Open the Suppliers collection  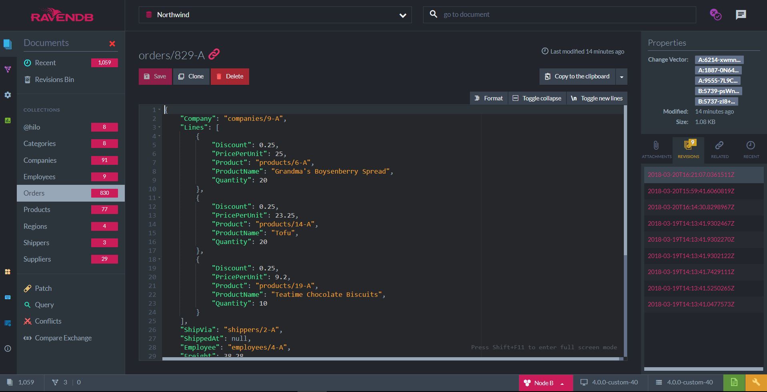click(71, 259)
